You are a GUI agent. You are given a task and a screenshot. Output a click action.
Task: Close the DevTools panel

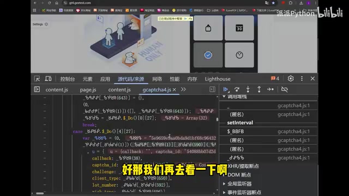(x=312, y=78)
